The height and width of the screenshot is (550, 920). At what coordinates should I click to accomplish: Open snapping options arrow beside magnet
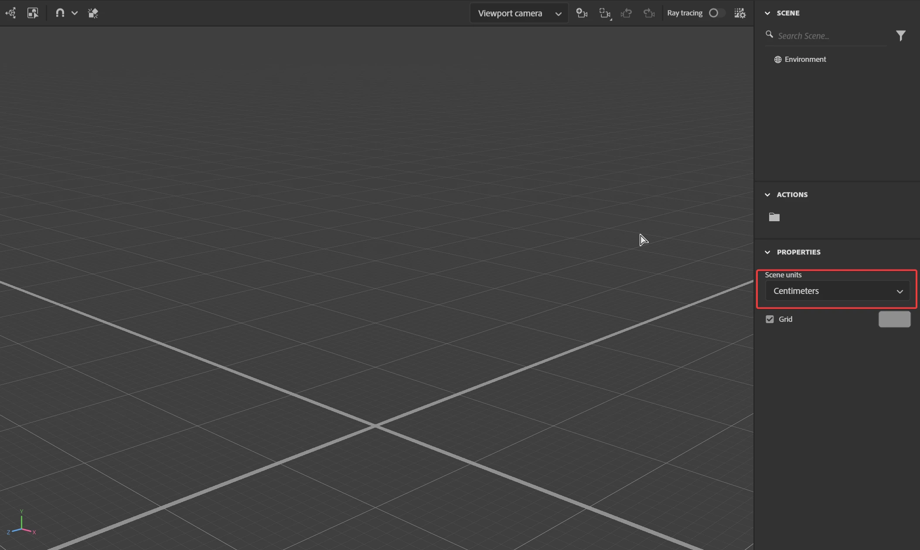(75, 13)
